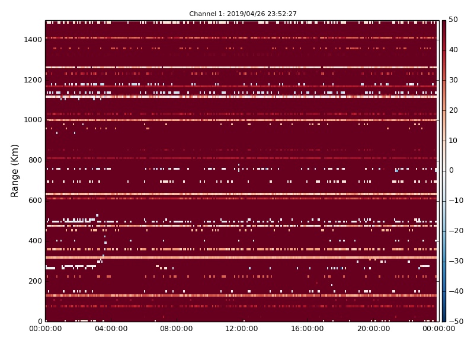This screenshot has height=356, width=474.
Task: Click the colorbar label '0' beside the color scale
Action: [x=451, y=170]
